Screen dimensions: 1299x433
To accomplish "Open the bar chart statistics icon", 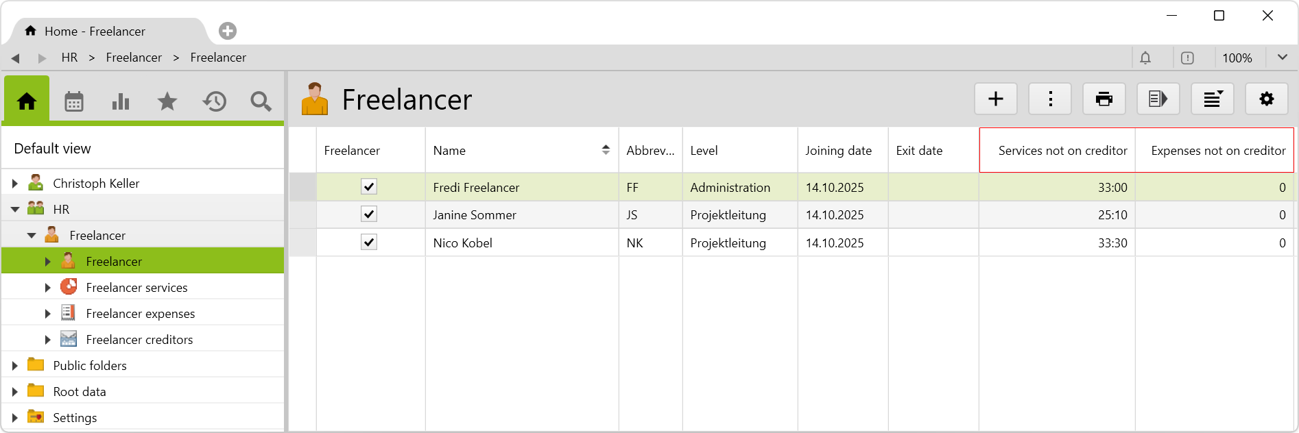I will point(121,102).
